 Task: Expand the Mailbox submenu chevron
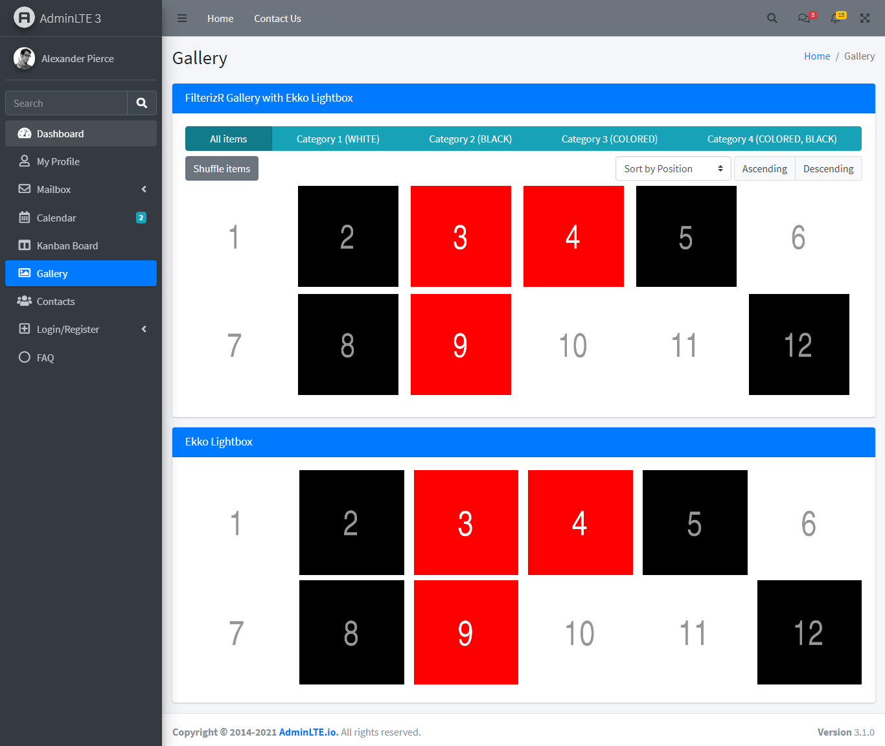pyautogui.click(x=144, y=189)
